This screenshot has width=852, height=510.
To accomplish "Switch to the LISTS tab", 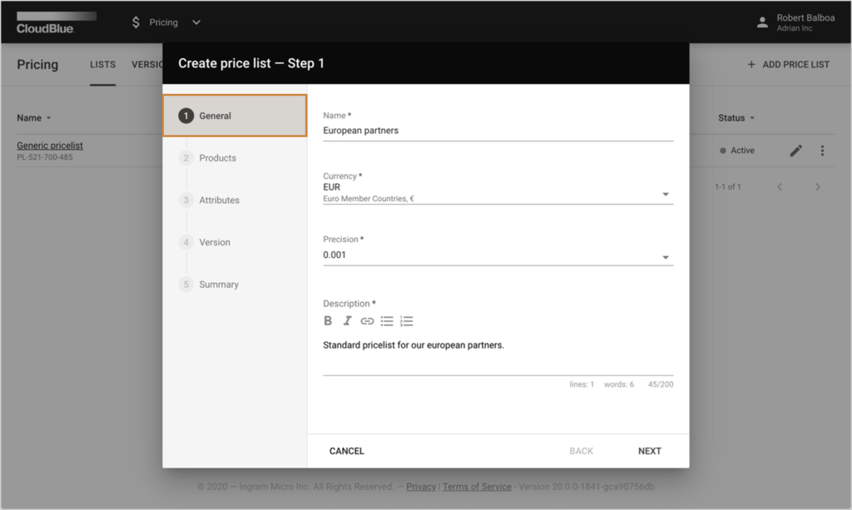I will point(102,64).
